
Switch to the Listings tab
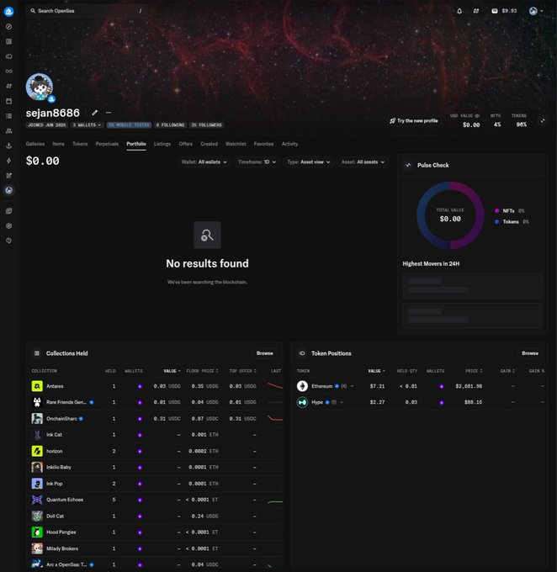point(162,144)
